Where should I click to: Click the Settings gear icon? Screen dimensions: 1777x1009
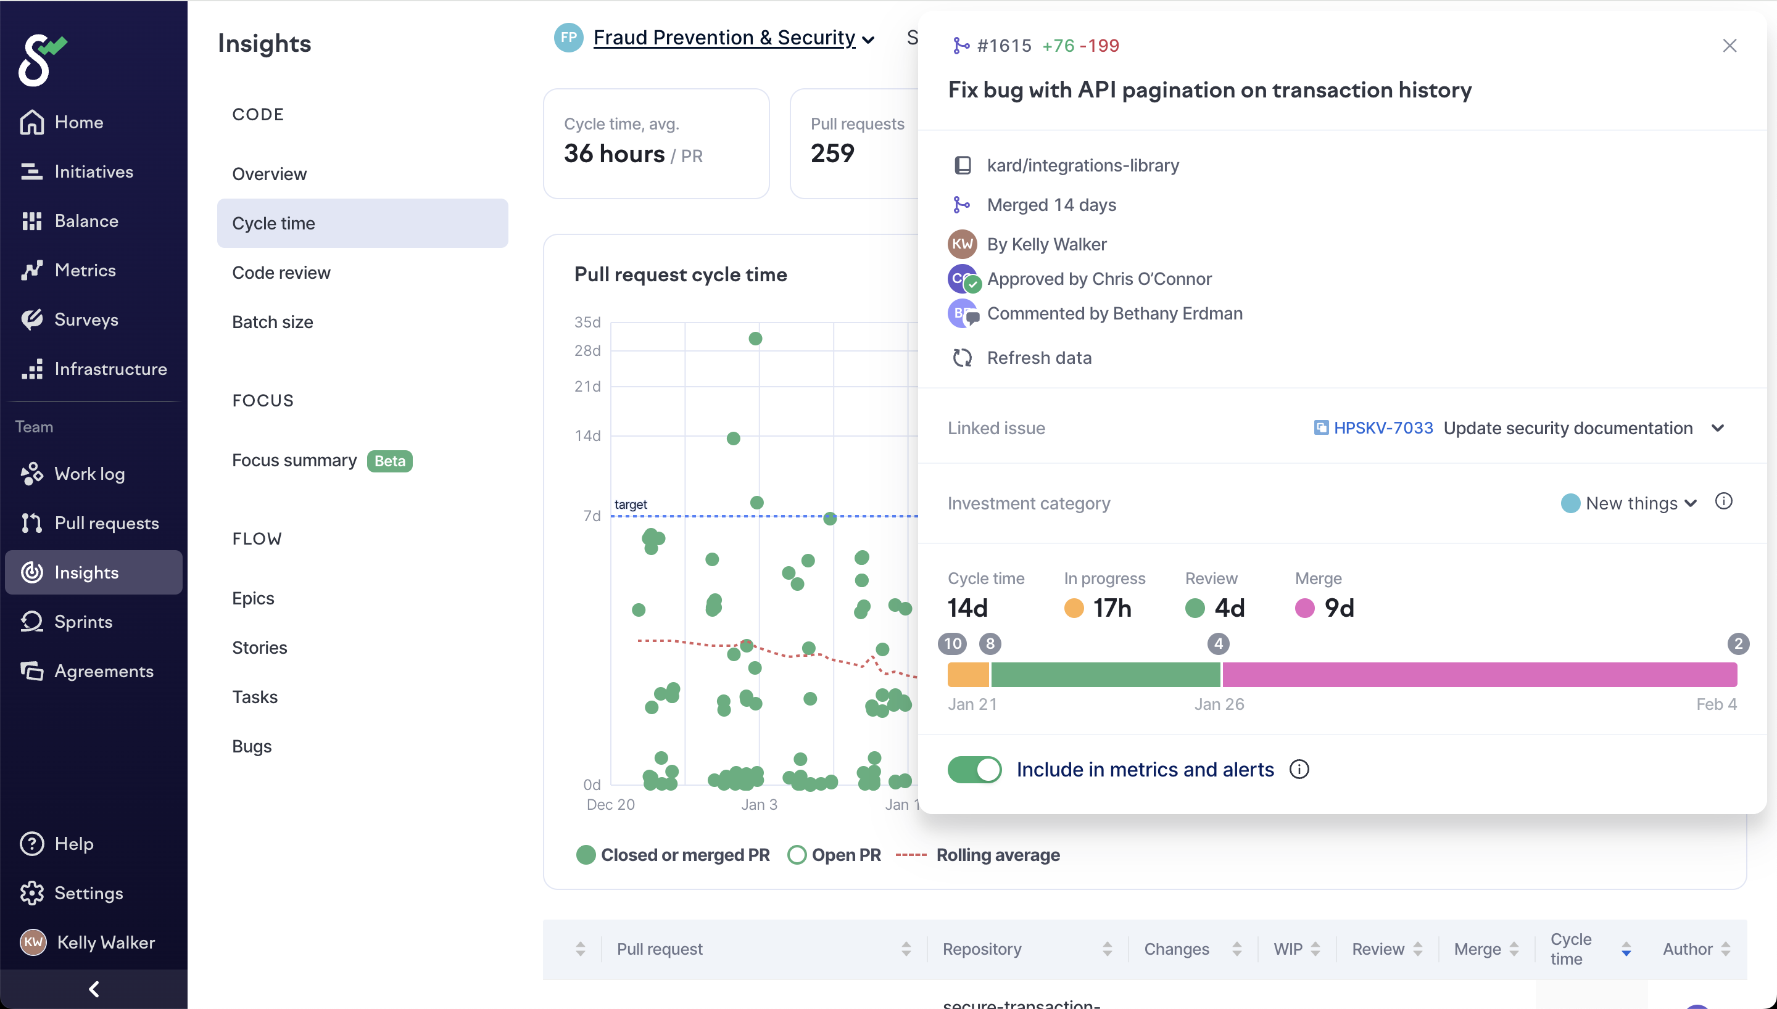(x=32, y=892)
